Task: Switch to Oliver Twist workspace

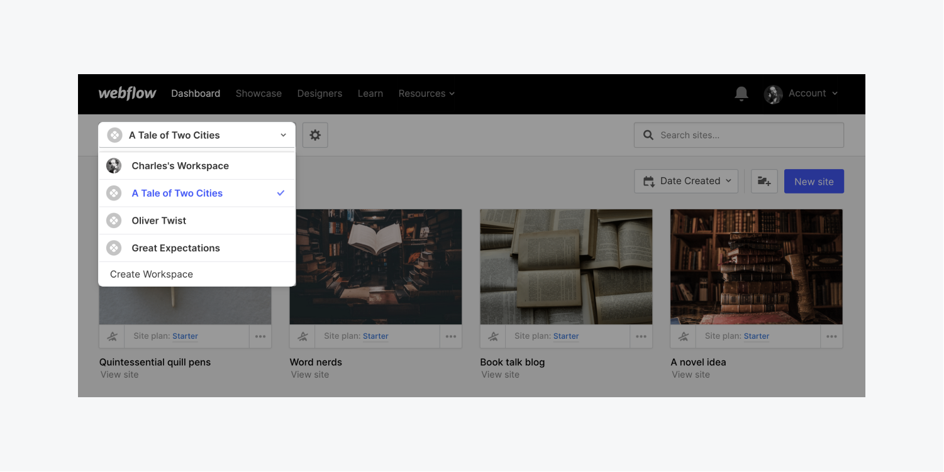Action: tap(197, 221)
